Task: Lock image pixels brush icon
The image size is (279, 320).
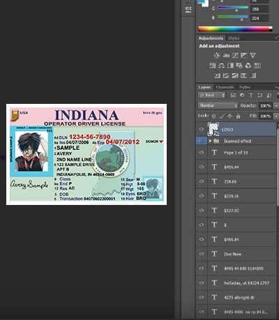Action: pyautogui.click(x=222, y=116)
